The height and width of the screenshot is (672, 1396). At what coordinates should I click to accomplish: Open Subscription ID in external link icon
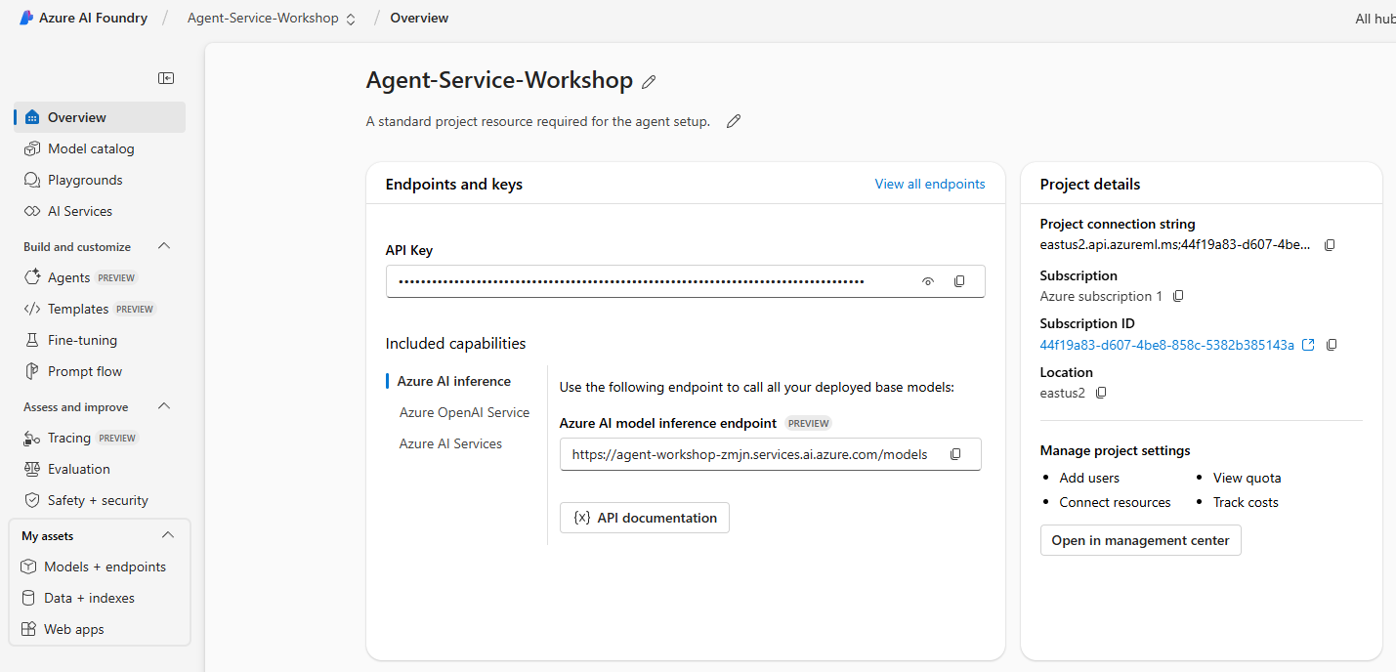[x=1309, y=345]
